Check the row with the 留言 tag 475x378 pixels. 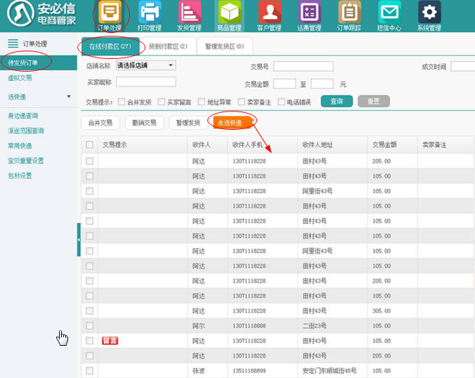point(90,341)
